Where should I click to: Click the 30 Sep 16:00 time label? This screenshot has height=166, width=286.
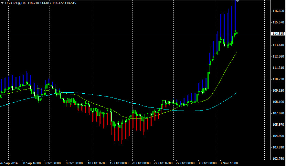tap(31, 163)
